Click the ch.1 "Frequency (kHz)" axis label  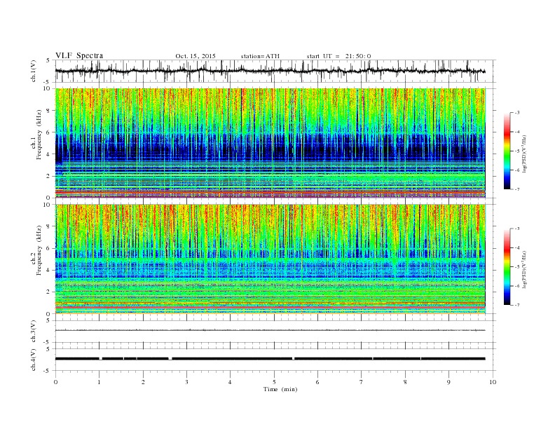coord(39,135)
